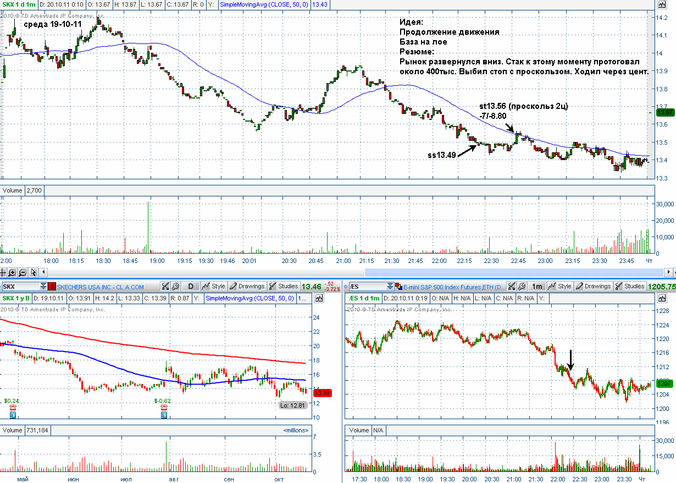The height and width of the screenshot is (483, 676).
Task: Click the /ES chart scissors tool icon
Action: click(512, 287)
